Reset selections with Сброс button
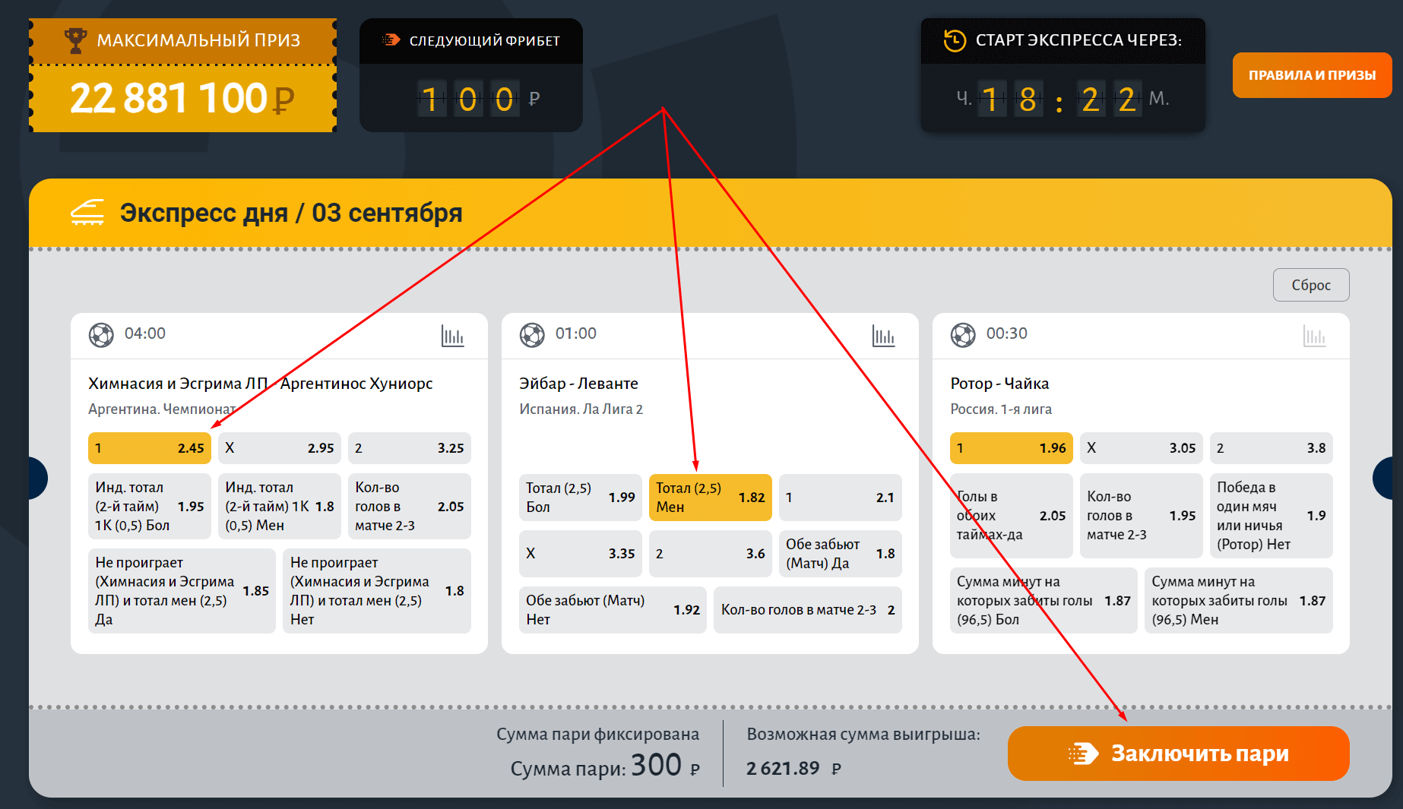This screenshot has height=809, width=1403. (1311, 285)
